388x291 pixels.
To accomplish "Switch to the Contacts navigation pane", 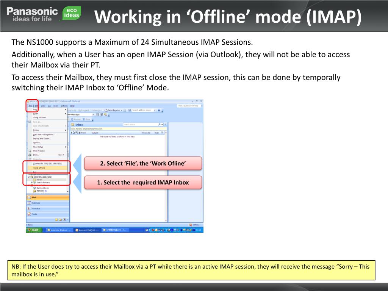I will coord(48,209).
